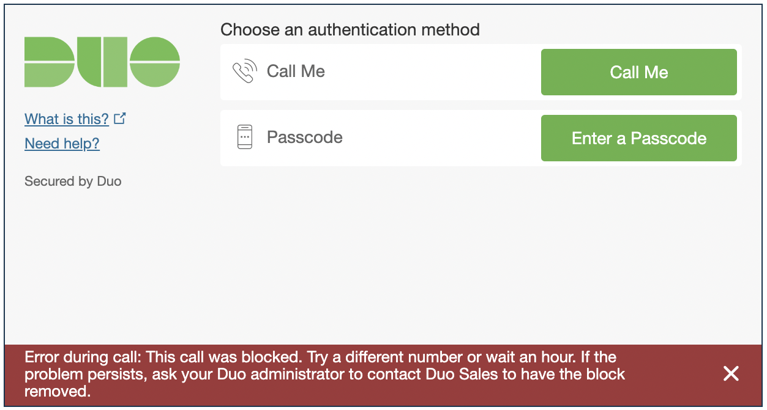The height and width of the screenshot is (410, 767).
Task: Click the word "removed." in error banner
Action: [58, 391]
